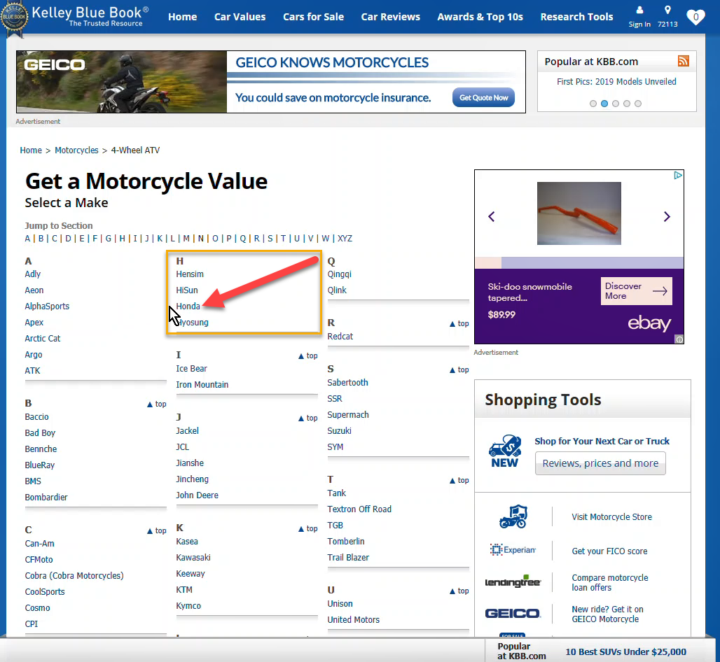Go to next item in eBay ad
This screenshot has height=662, width=720.
pos(667,216)
